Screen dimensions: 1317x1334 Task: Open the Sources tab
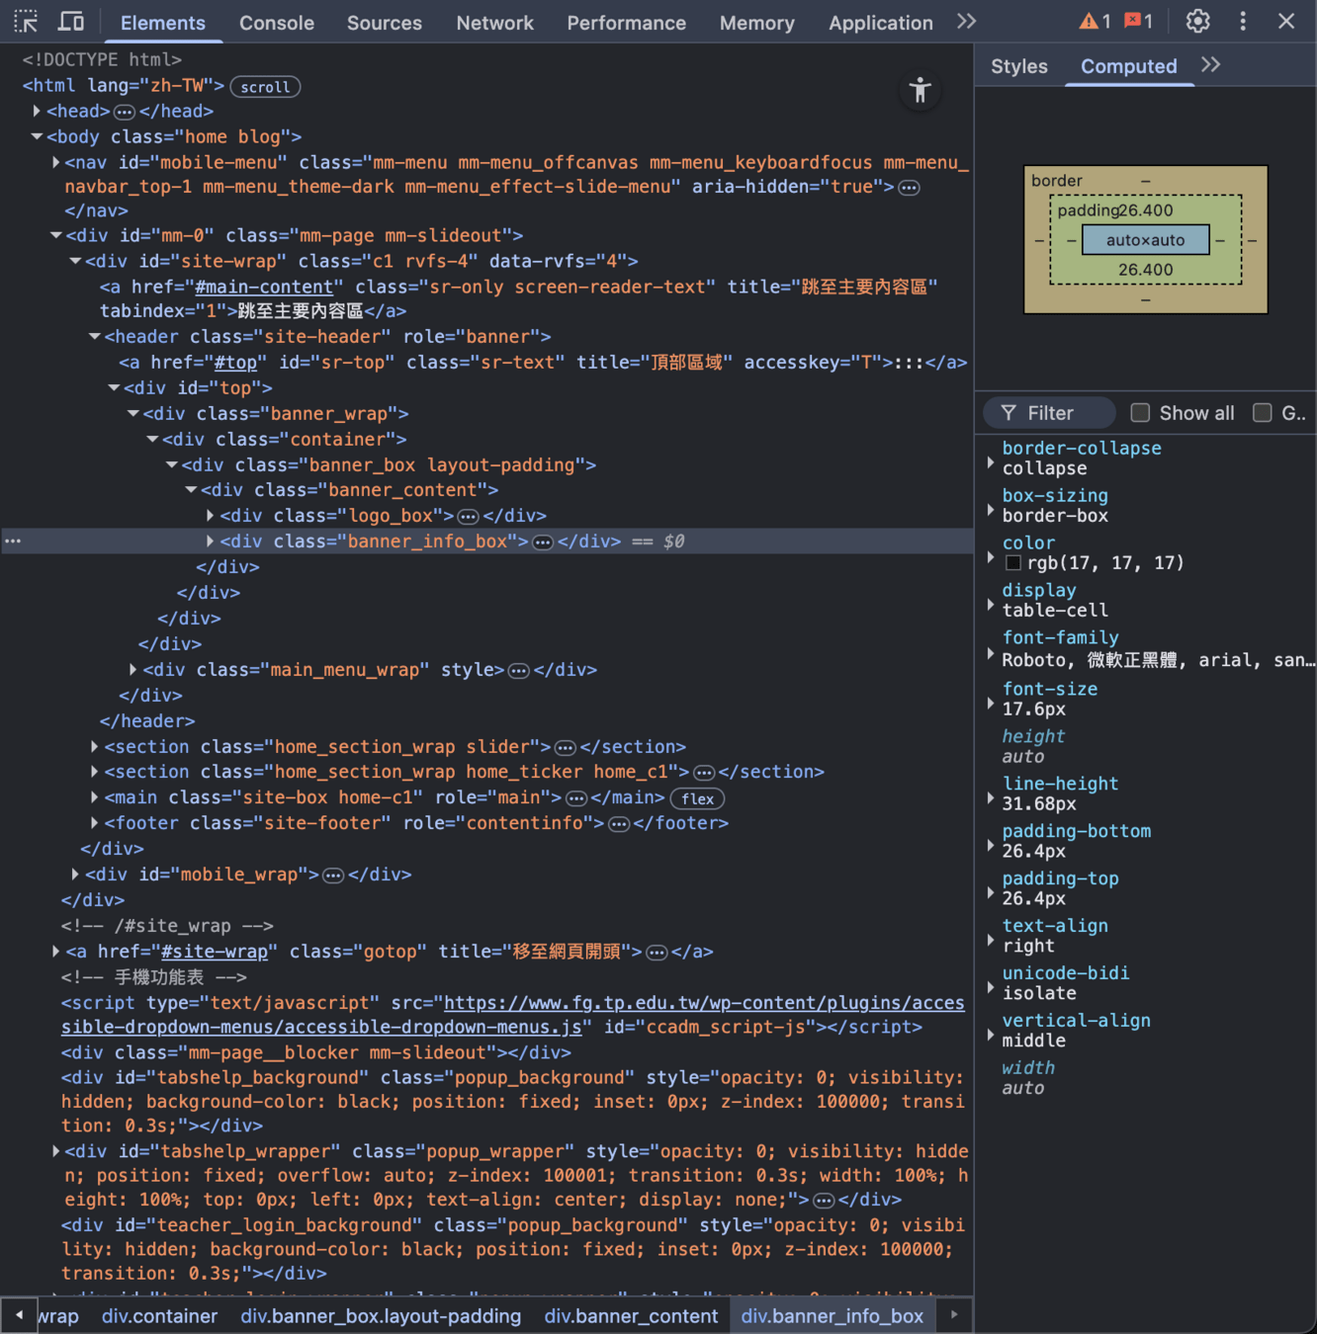click(385, 22)
